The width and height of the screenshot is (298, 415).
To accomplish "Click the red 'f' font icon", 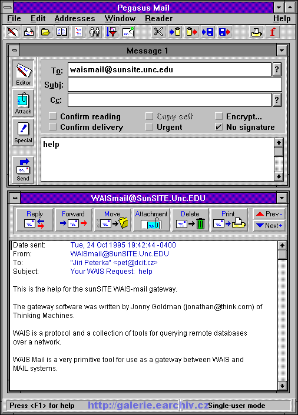I will coord(272,32).
